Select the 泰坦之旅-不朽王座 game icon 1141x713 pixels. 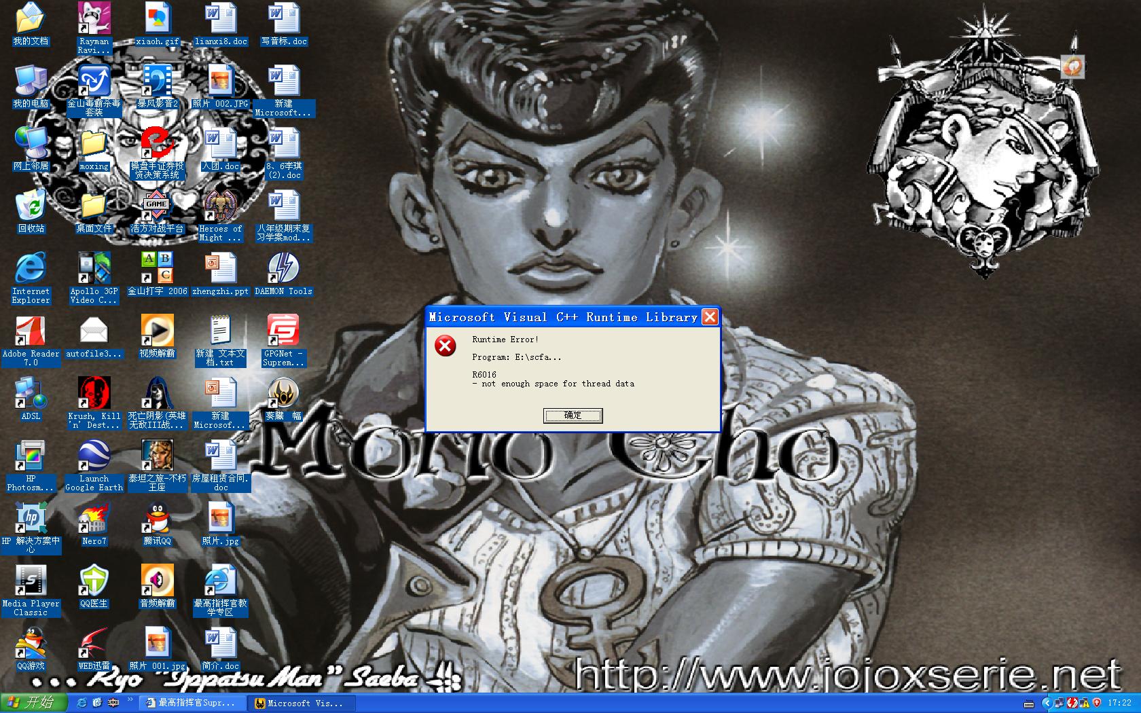(157, 466)
